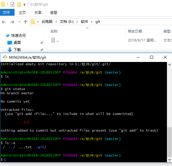Click the Explorer forward arrow
The image size is (172, 166).
(x=12, y=22)
